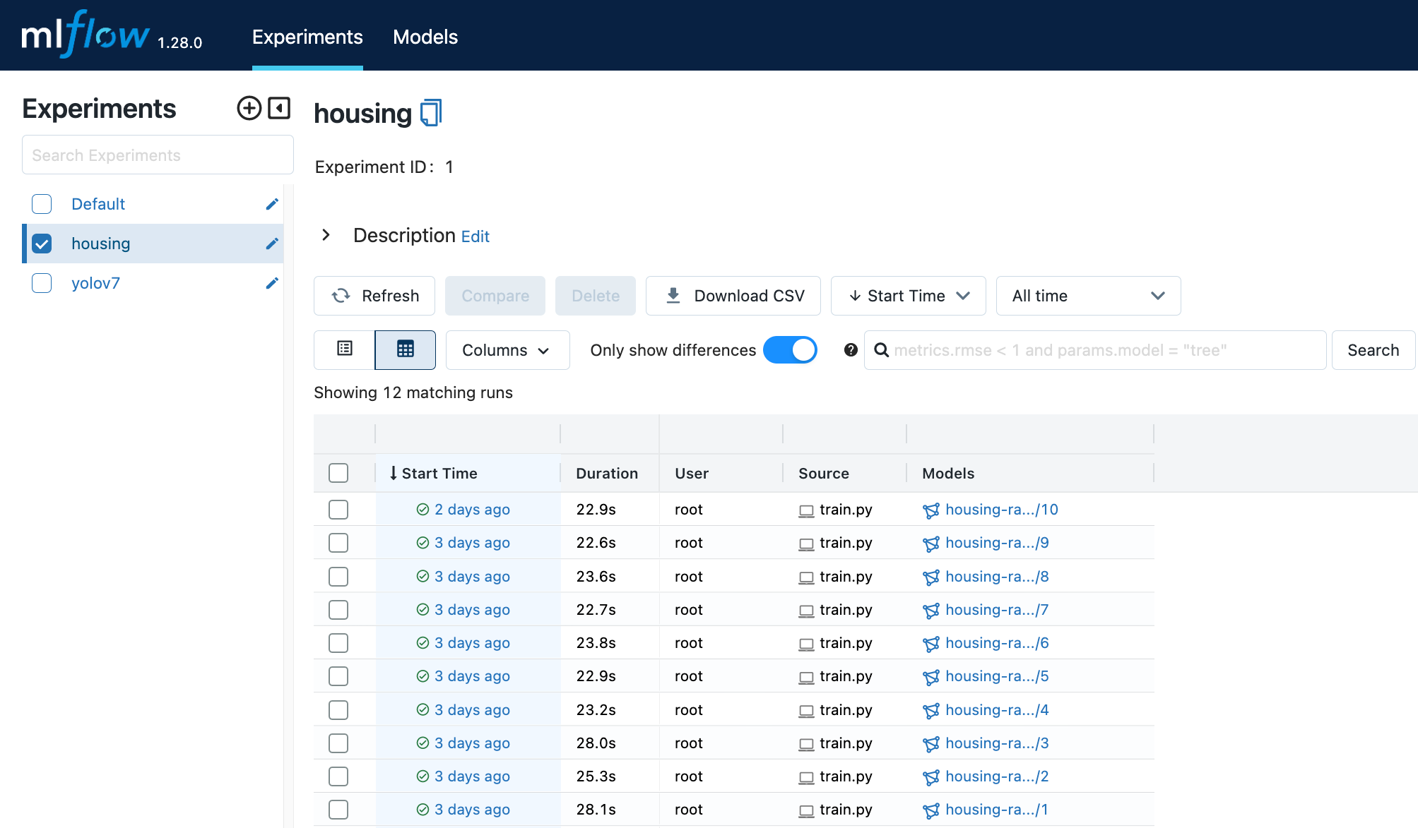Switch to compact list view icon
1418x828 pixels.
tap(345, 349)
